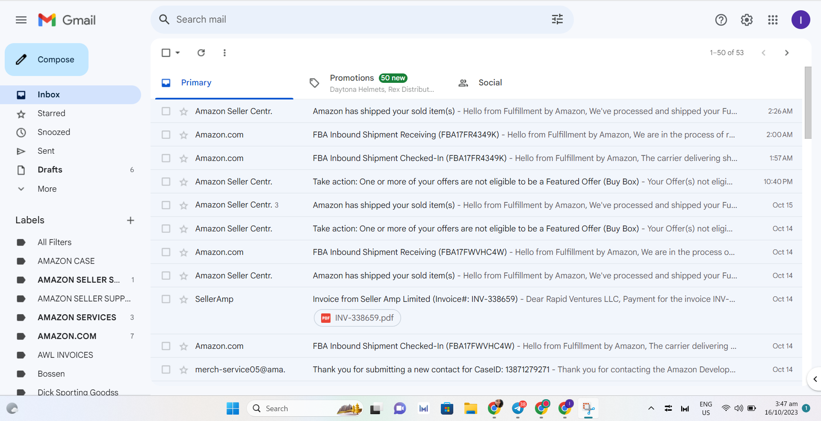Screen dimensions: 821x421
Task: Open the INV-338659.pdf attachment
Action: tap(357, 318)
